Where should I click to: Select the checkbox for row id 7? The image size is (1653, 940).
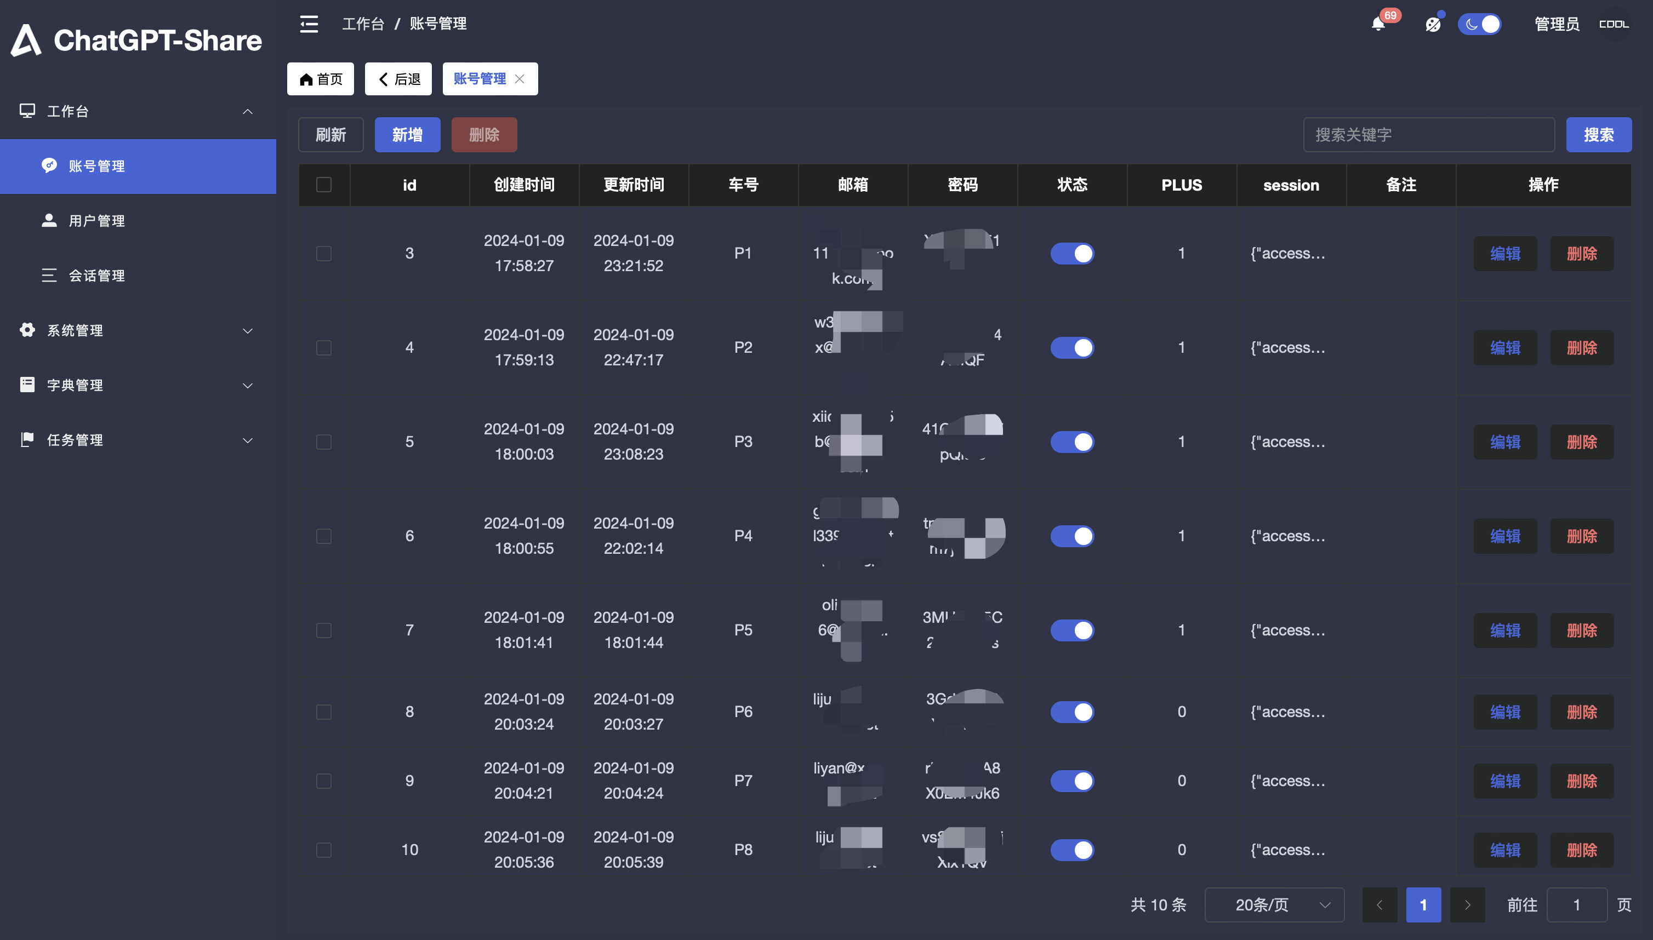[323, 630]
